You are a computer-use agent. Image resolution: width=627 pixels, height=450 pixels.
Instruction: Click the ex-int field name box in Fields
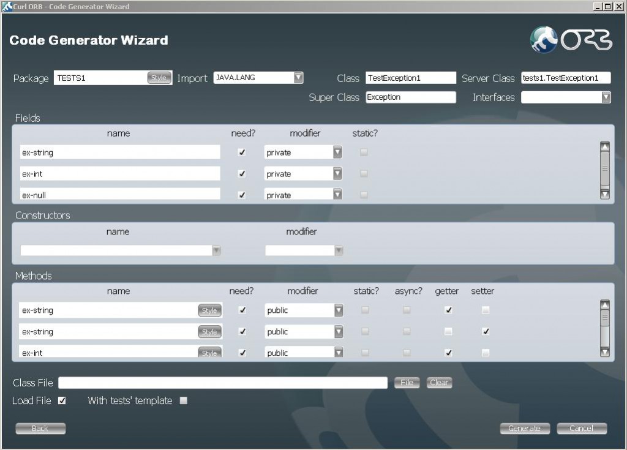pyautogui.click(x=120, y=174)
